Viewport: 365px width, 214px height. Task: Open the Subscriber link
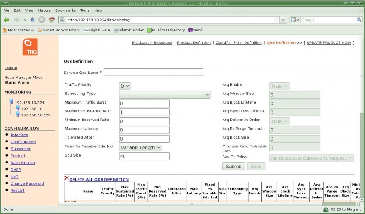[21, 149]
